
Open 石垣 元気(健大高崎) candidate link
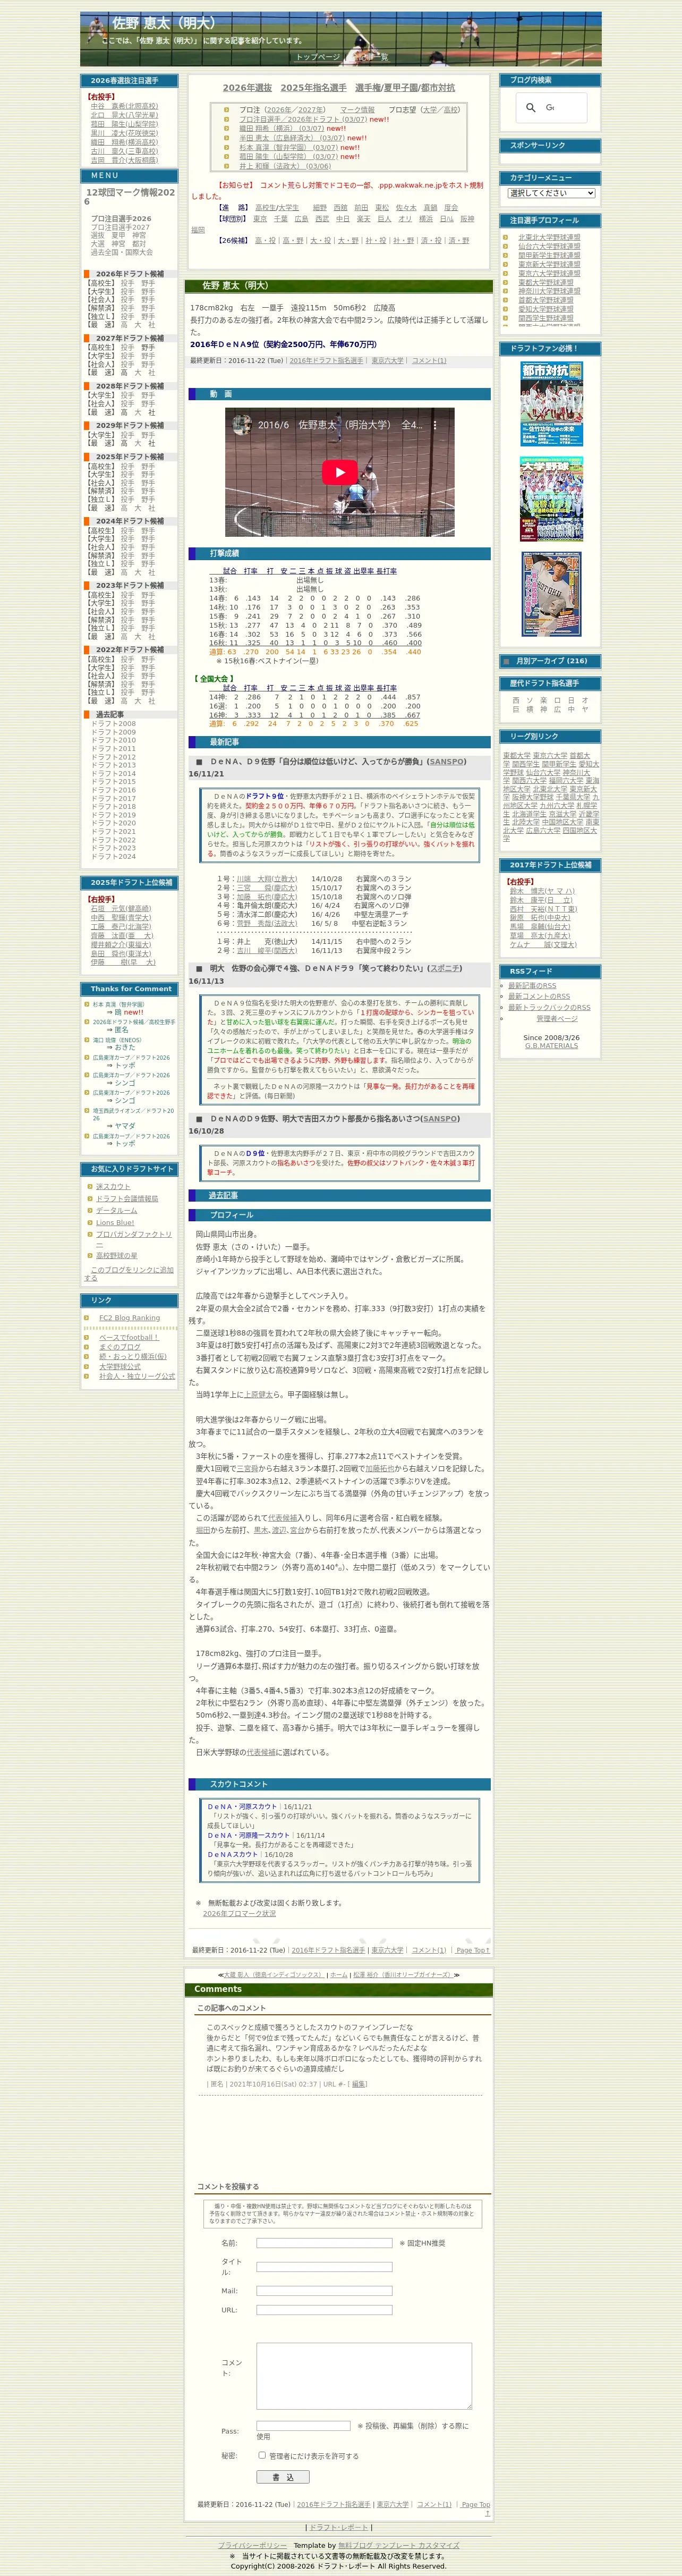point(121,908)
